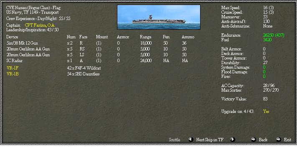
Task: Click Next Ship in TF label
Action: (210, 140)
